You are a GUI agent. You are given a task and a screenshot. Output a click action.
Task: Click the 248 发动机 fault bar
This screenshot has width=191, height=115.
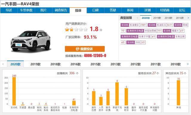pos(14,91)
